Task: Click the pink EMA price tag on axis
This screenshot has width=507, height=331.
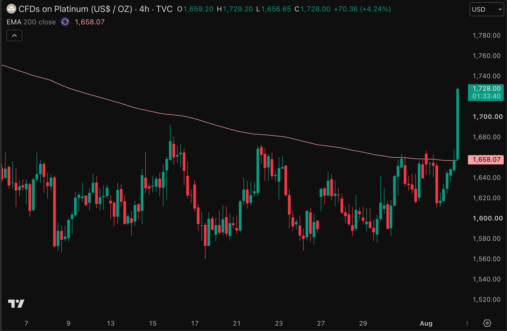Action: pos(486,160)
